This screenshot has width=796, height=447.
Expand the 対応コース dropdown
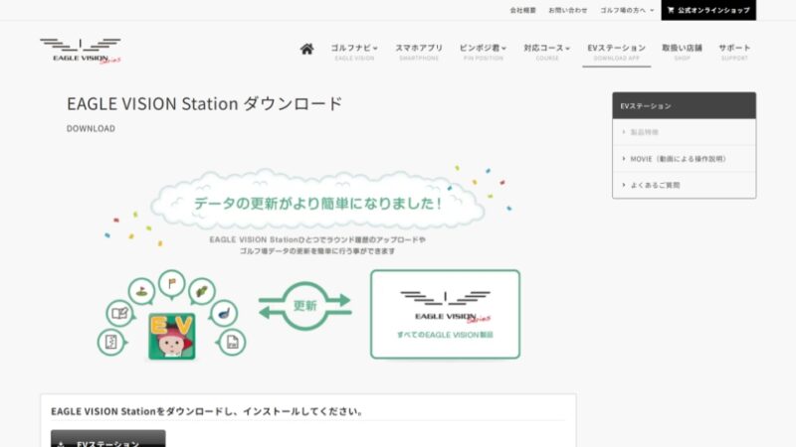[546, 52]
